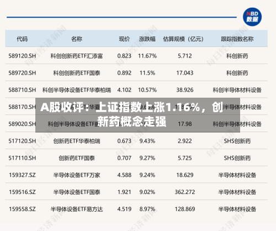Image resolution: width=276 pixels, height=231 pixels.
Task: Click the code 159327.SZ
Action: [22, 175]
